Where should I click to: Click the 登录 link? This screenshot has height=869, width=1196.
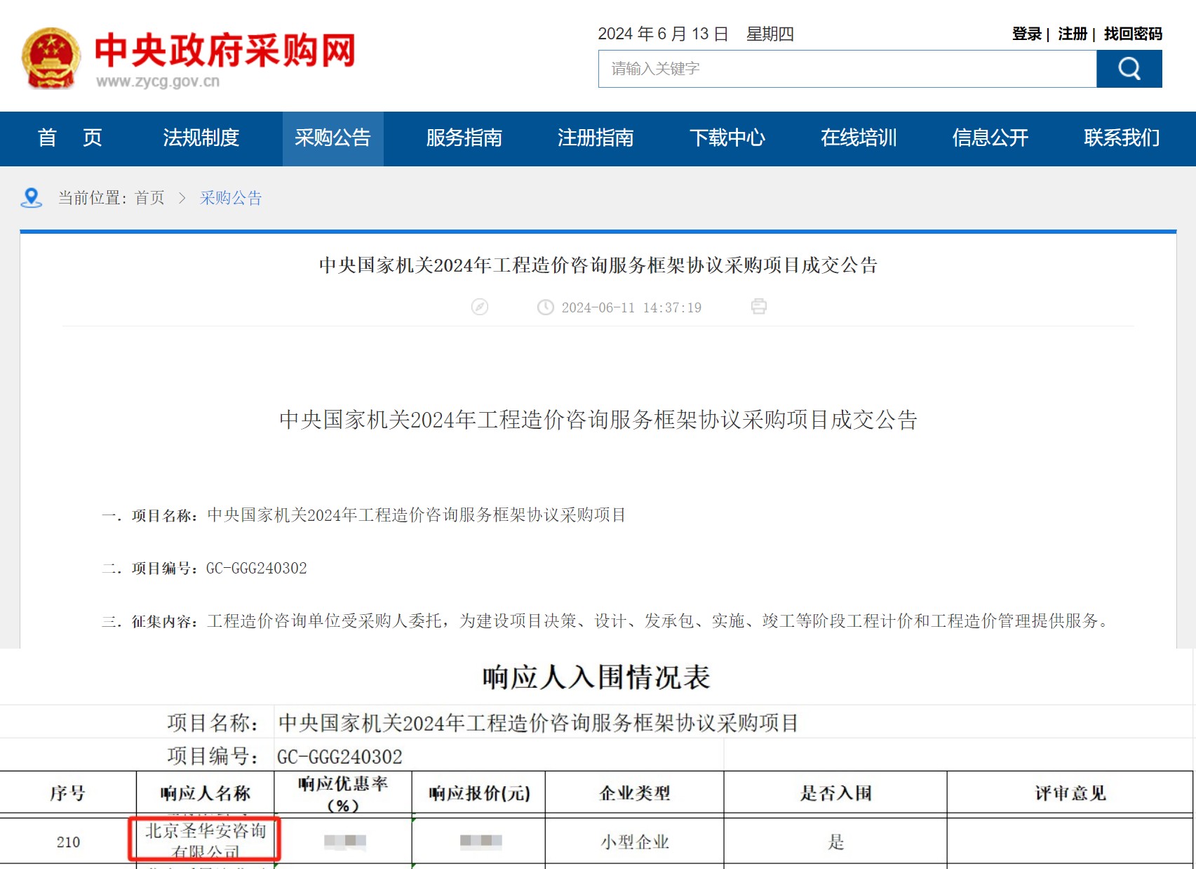pos(1027,34)
